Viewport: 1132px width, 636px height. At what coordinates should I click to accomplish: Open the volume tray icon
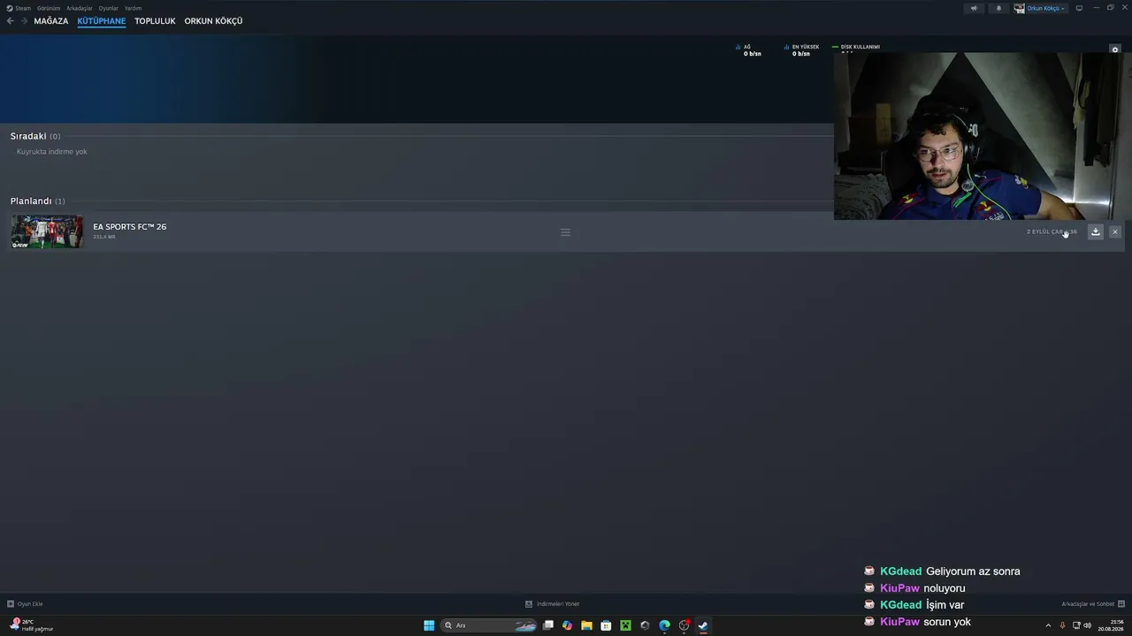tap(1087, 625)
